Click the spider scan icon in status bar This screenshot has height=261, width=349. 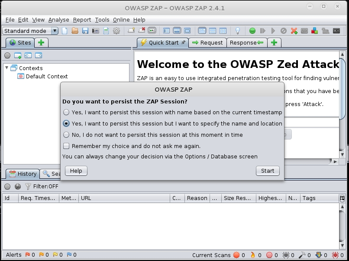[x=286, y=255]
